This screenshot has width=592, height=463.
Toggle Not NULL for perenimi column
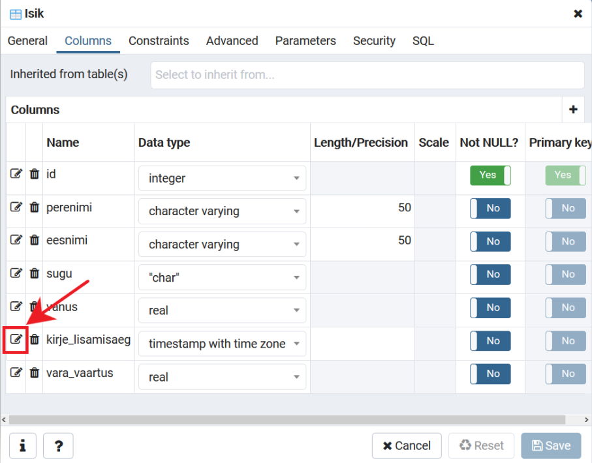click(x=490, y=208)
